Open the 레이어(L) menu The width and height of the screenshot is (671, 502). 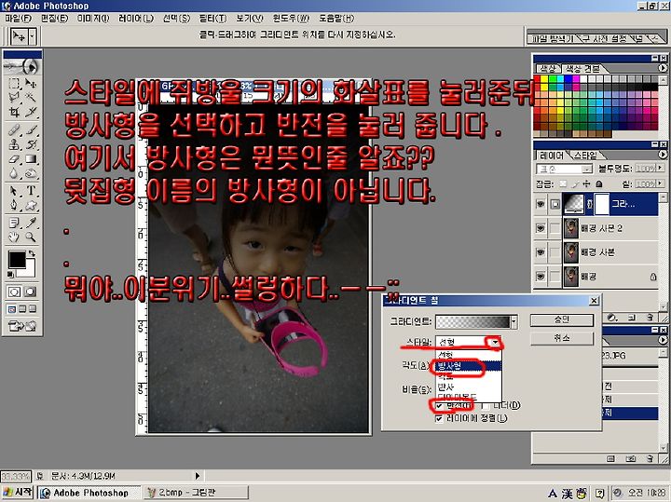[136, 19]
